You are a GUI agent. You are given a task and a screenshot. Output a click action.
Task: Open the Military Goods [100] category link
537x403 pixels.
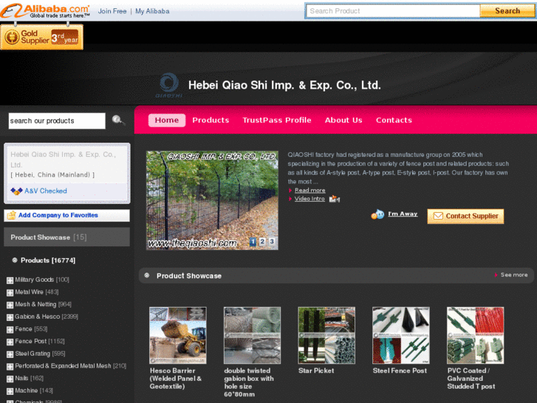click(x=42, y=280)
